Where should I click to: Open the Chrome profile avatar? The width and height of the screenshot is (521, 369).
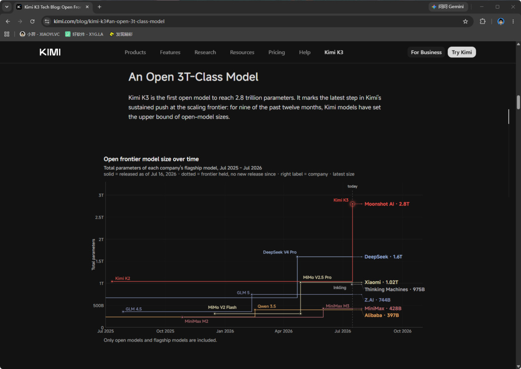pos(501,21)
